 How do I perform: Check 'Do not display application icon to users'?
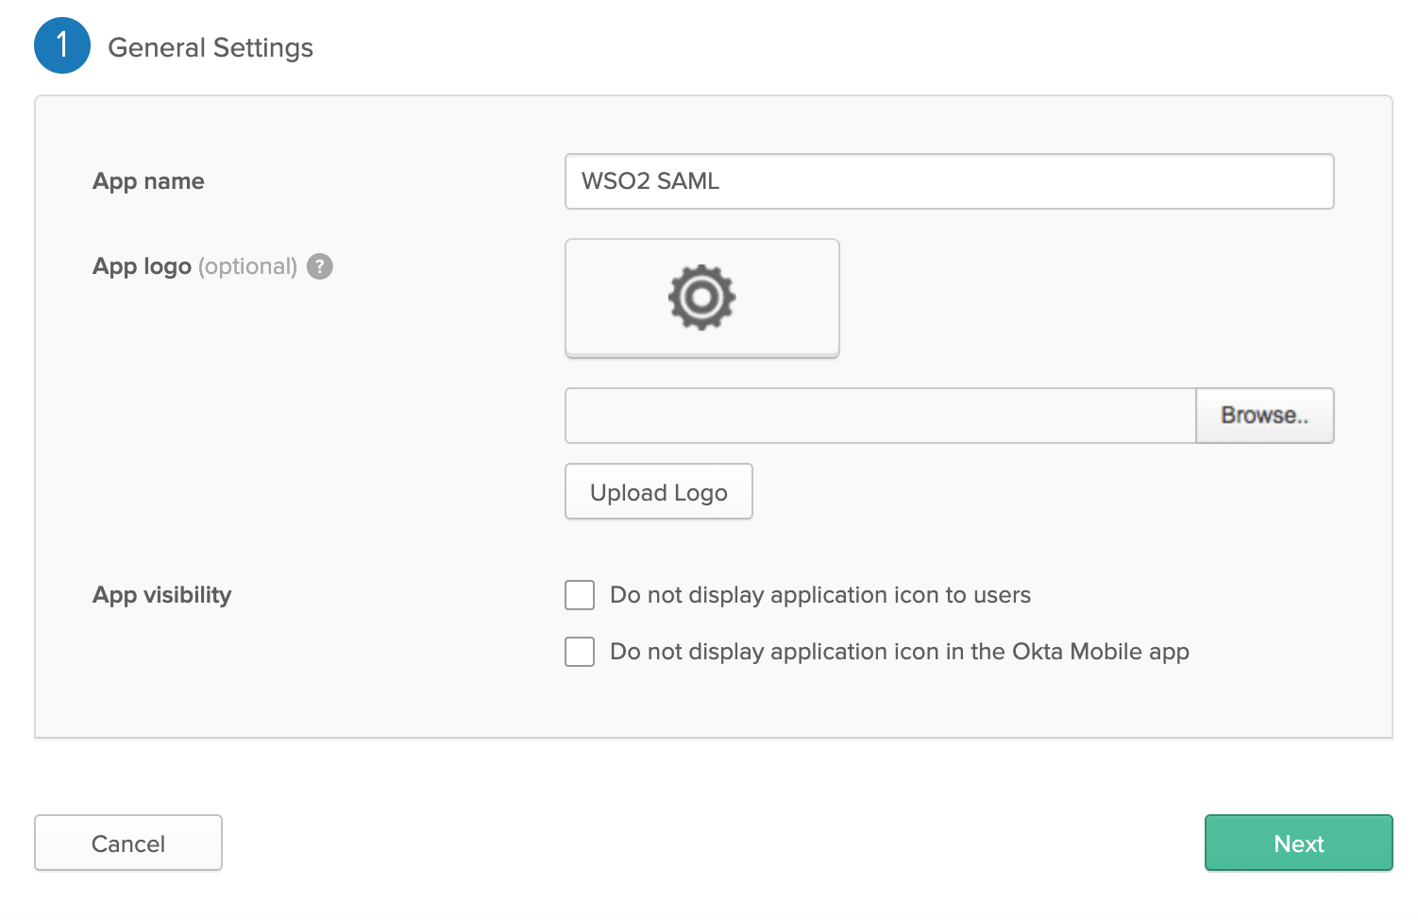(x=580, y=595)
